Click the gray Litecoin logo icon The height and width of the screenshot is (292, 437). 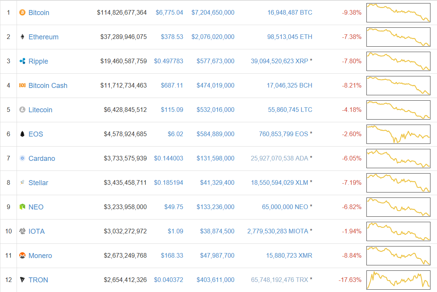click(22, 110)
